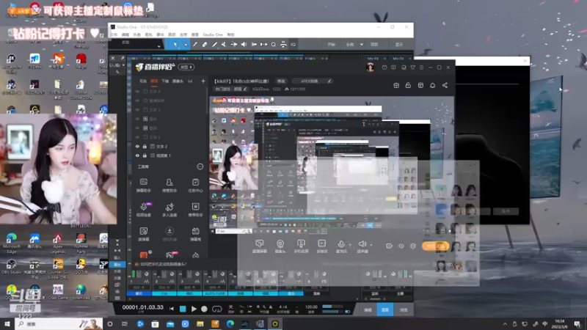Toggle visibility of 视频源 1 layer
Image resolution: width=587 pixels, height=330 pixels.
pos(137,155)
